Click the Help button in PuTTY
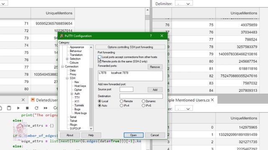Image resolution: width=268 pixels, height=150 pixels. coord(91,135)
